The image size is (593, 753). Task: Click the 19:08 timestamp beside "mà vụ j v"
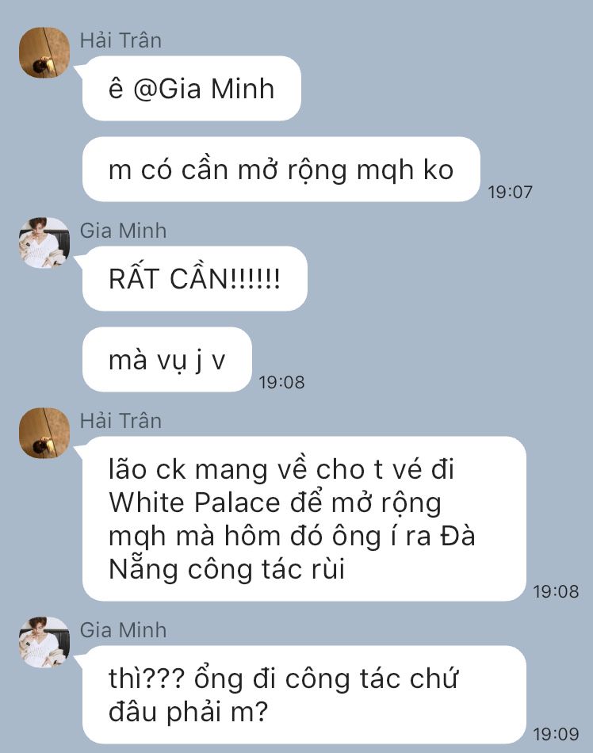click(282, 382)
